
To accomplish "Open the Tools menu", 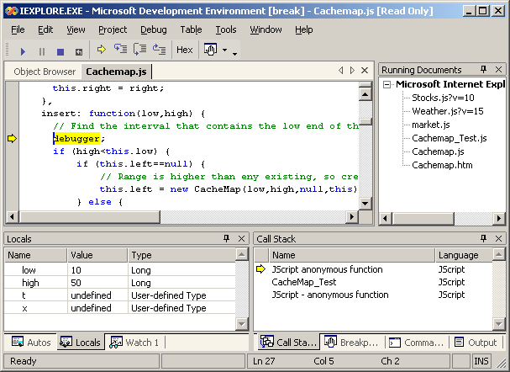I will click(x=226, y=29).
